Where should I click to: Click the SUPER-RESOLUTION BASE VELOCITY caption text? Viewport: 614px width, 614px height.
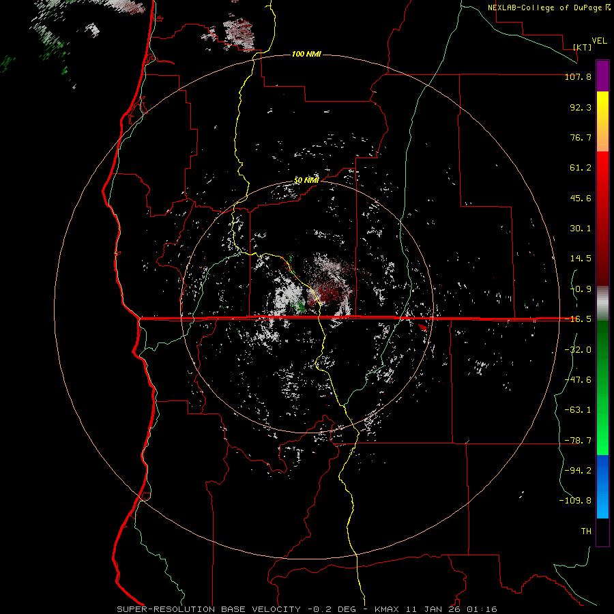pyautogui.click(x=209, y=609)
